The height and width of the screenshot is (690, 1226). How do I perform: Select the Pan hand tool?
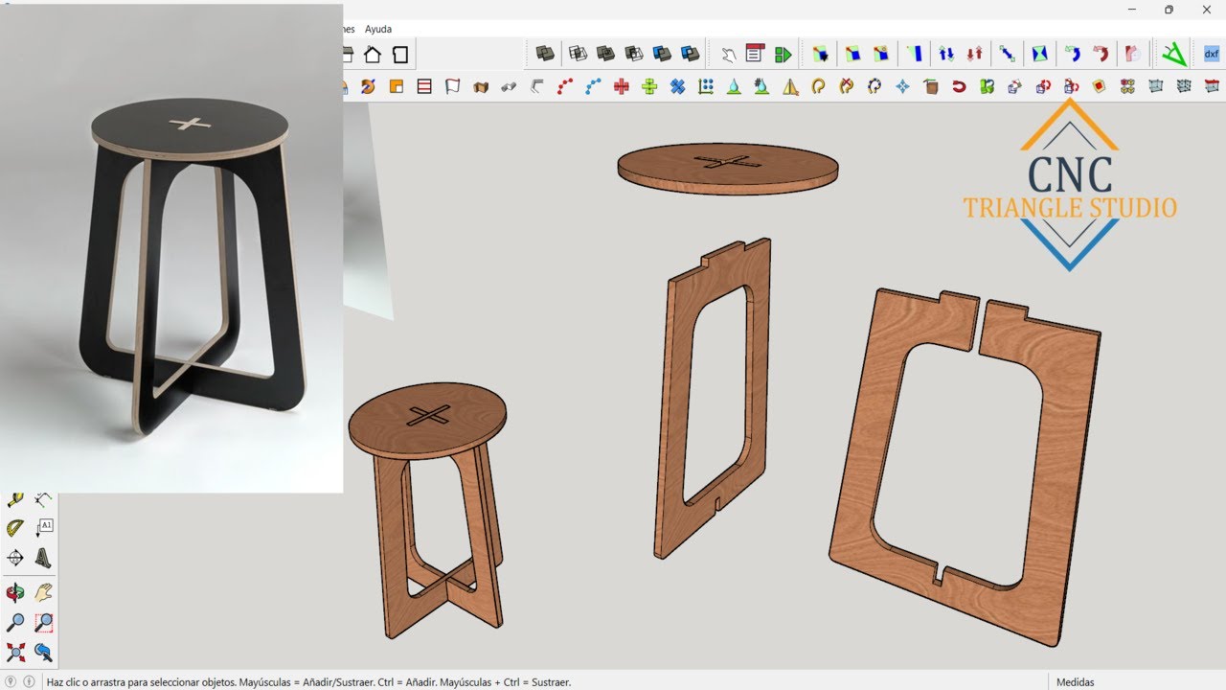[44, 592]
